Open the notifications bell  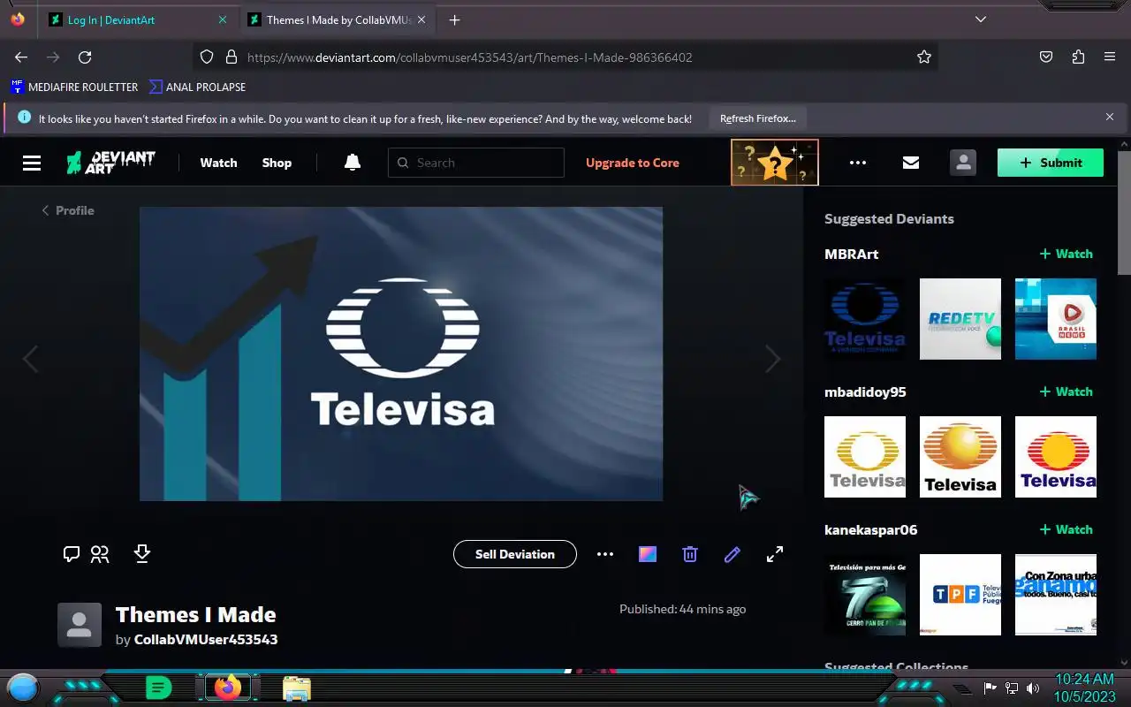[352, 162]
